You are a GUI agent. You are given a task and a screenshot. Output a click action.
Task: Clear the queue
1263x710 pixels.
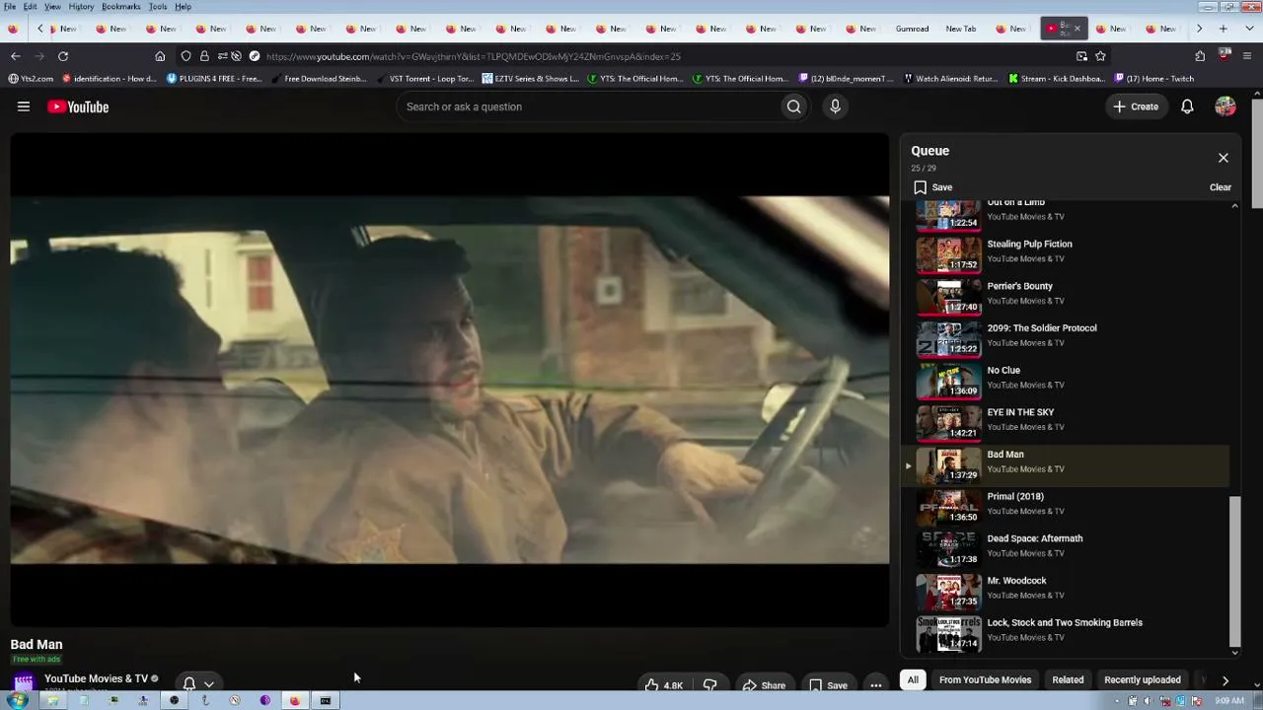pyautogui.click(x=1221, y=187)
